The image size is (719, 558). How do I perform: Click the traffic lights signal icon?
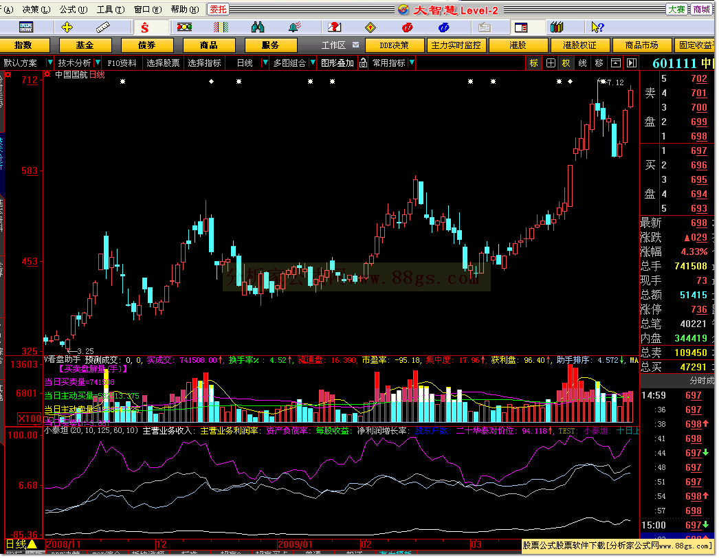tap(184, 27)
